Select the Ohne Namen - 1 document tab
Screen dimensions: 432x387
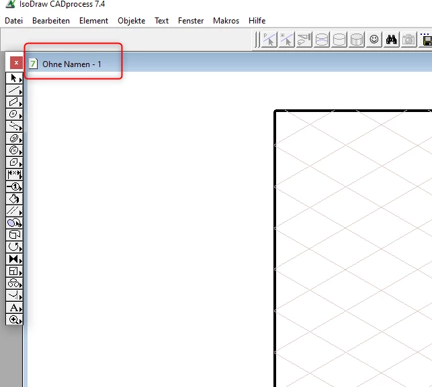(66, 64)
